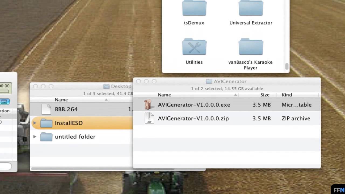Select the AVIGenerator-V1.0.0.0.zip filename

(x=193, y=119)
